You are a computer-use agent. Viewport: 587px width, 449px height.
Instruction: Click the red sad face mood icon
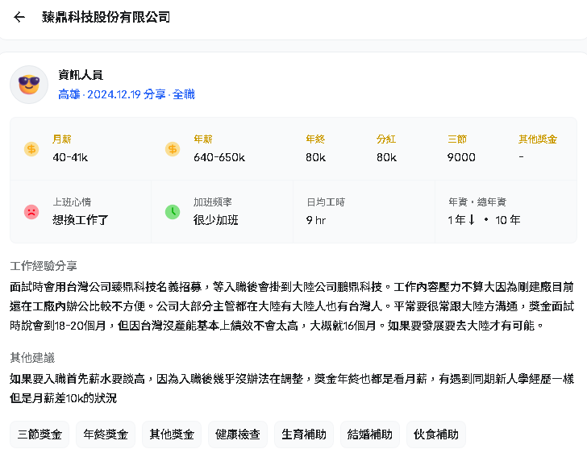31,212
